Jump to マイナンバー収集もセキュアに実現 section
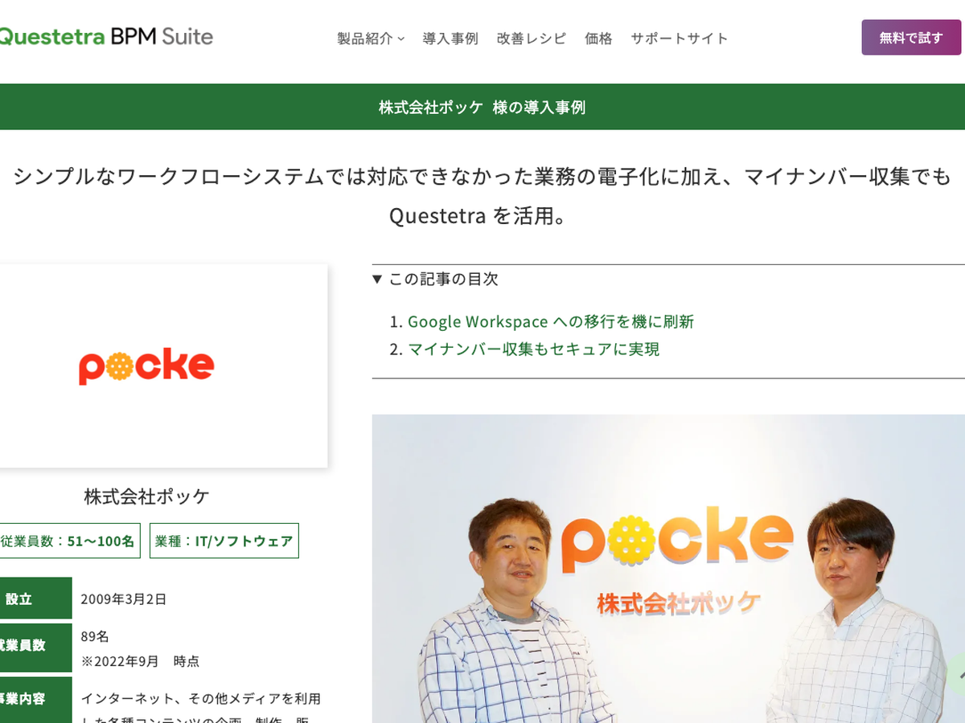Viewport: 965px width, 723px height. 533,349
